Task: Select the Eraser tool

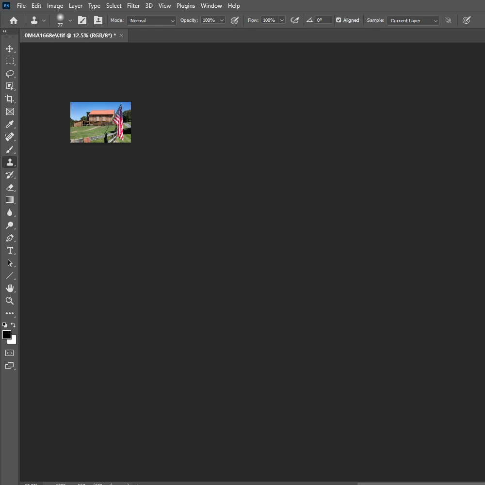Action: point(10,187)
